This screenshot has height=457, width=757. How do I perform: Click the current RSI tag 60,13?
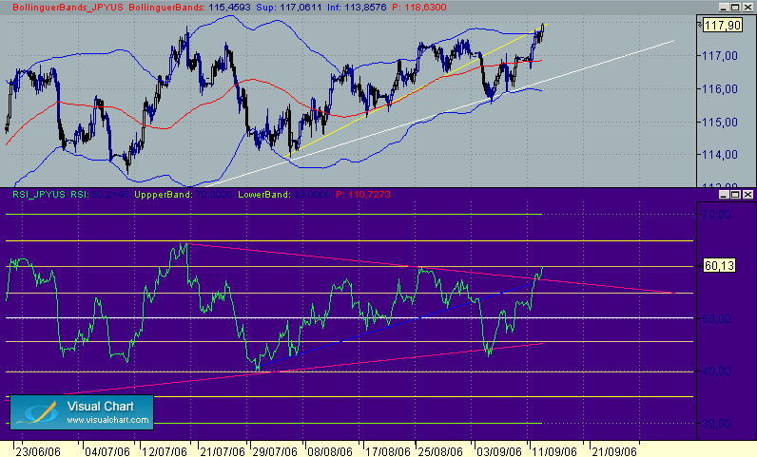coord(719,265)
